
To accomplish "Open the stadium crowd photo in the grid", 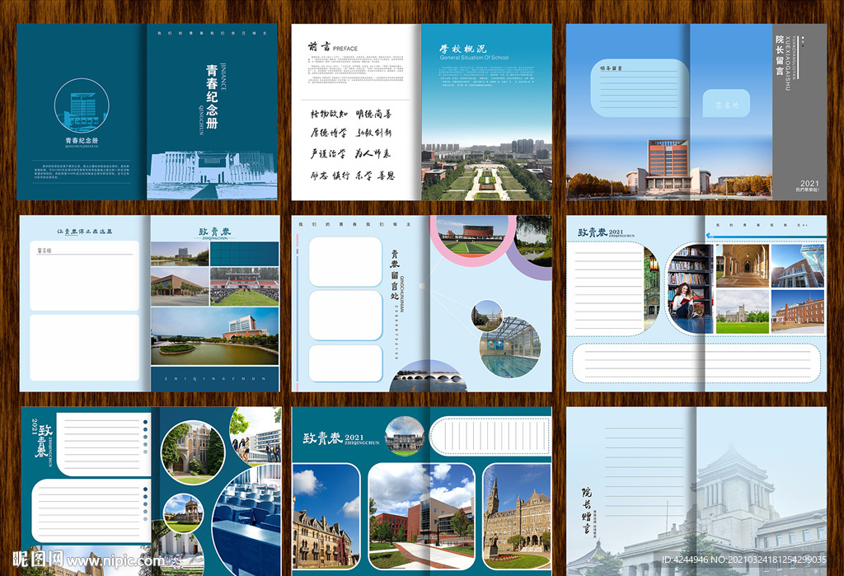I will click(x=244, y=287).
